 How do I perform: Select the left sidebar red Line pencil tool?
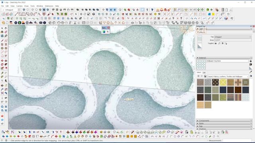pos(2,41)
